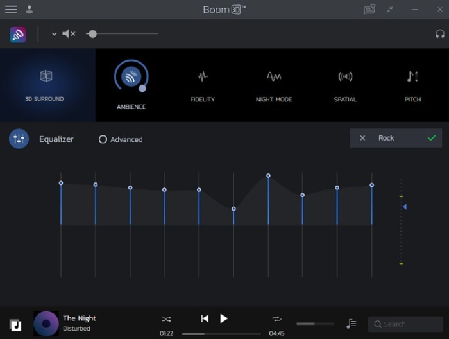Screen dimensions: 449x339
Task: Cancel the Rock preset with X
Action: tap(362, 138)
